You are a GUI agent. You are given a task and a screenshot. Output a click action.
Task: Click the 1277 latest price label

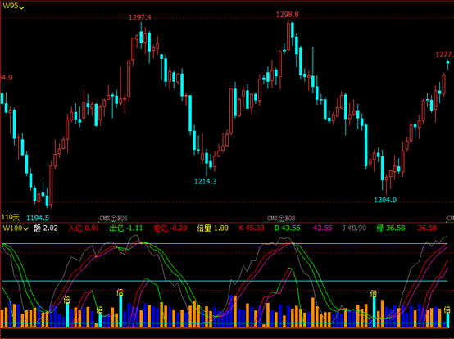tap(444, 55)
